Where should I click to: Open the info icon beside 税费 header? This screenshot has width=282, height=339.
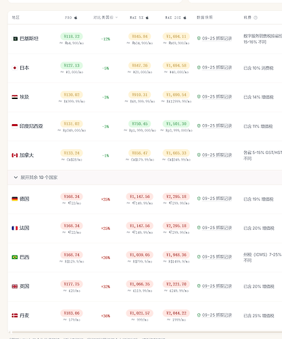coord(256,18)
